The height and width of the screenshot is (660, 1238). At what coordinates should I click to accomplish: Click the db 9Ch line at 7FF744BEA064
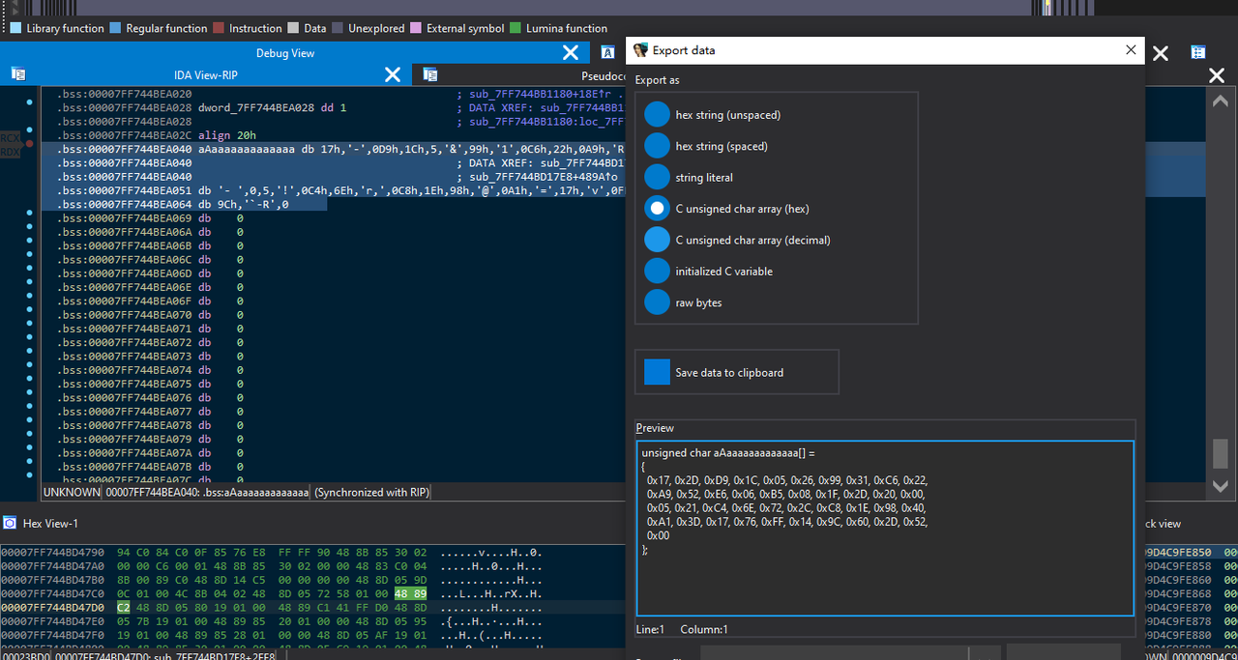184,205
